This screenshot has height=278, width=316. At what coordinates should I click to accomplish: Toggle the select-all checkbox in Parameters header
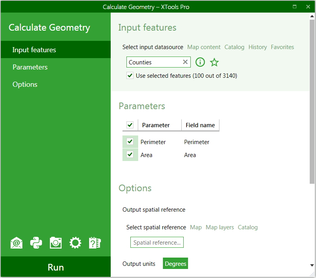click(x=130, y=125)
